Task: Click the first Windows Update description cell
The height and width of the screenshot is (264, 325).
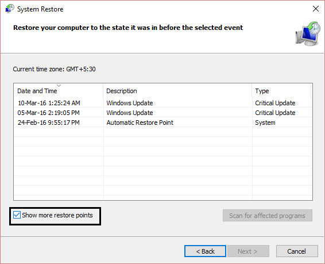Action: coord(130,103)
